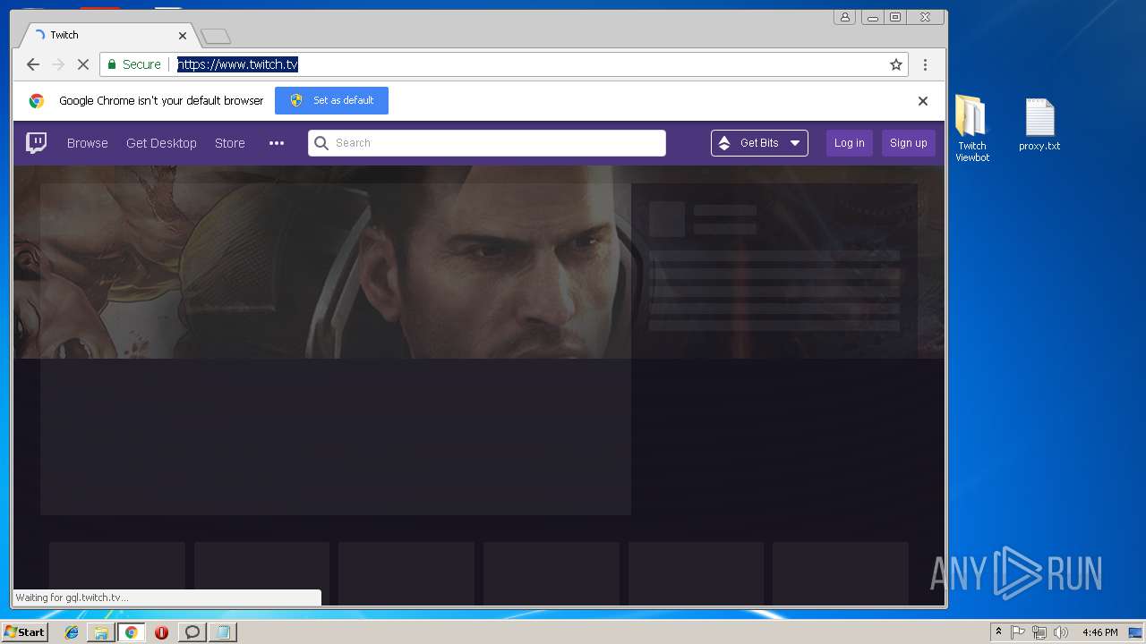Expand the Get Bits dropdown
The width and height of the screenshot is (1146, 644).
pos(759,143)
